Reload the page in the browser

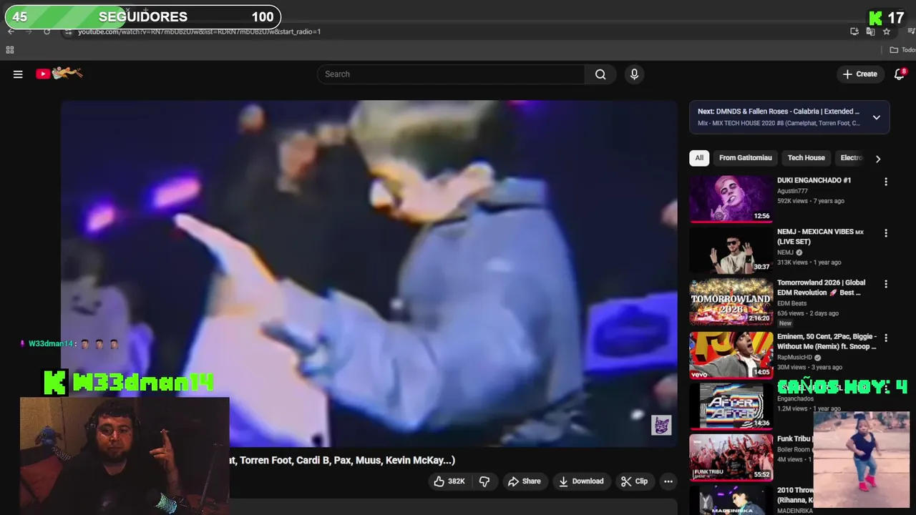coord(47,31)
